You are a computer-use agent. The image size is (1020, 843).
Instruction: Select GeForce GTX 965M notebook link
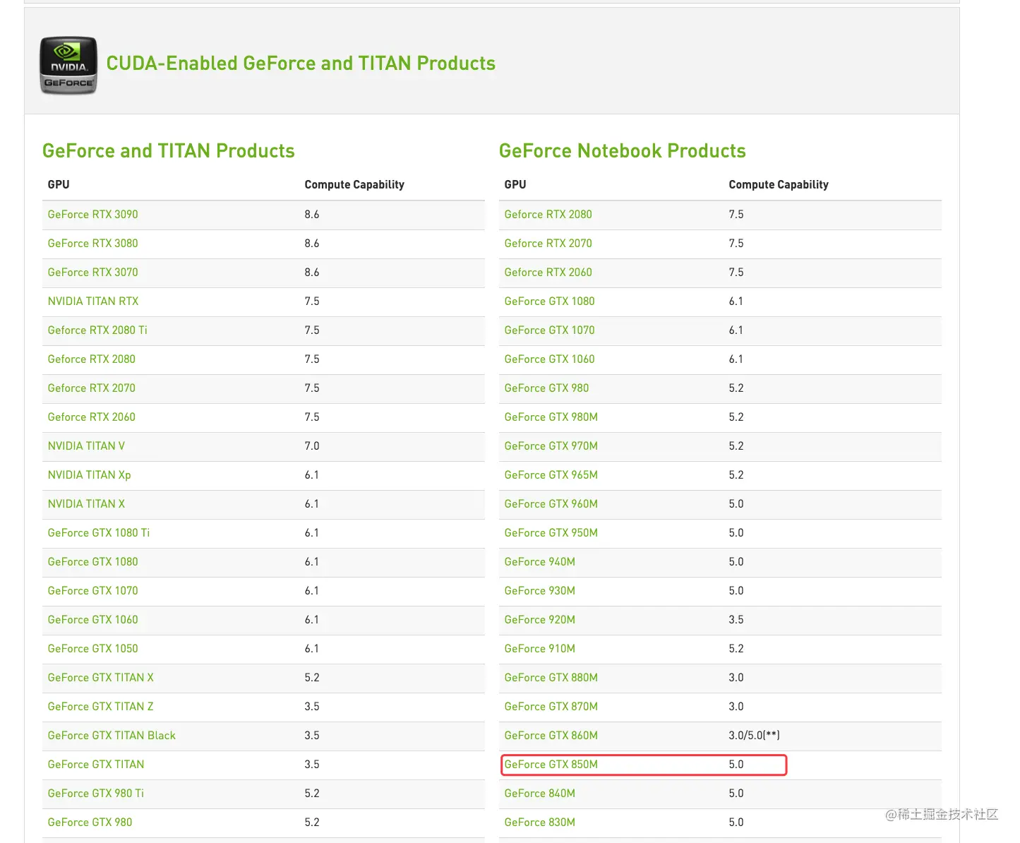(551, 475)
